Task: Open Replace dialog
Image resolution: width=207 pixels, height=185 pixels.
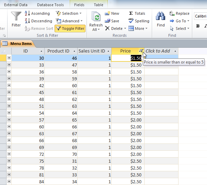Action: tap(179, 13)
